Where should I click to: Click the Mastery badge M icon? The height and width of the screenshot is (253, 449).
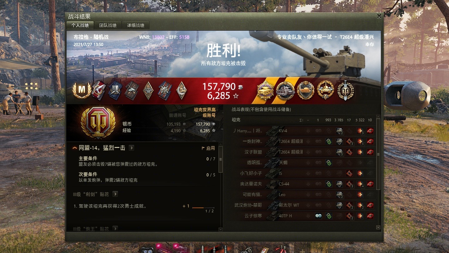coord(82,90)
